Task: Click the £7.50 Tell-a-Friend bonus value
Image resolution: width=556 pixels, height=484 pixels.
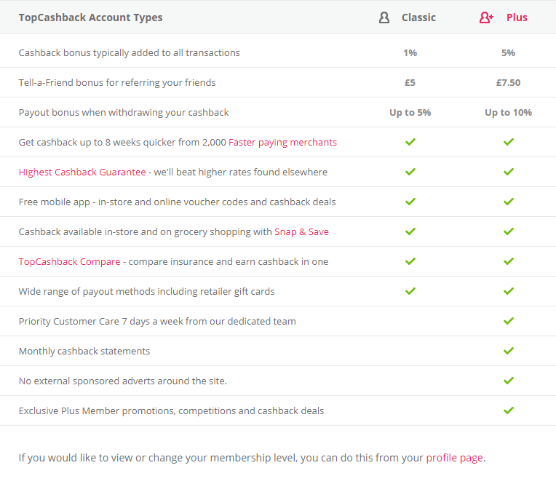Action: [508, 83]
